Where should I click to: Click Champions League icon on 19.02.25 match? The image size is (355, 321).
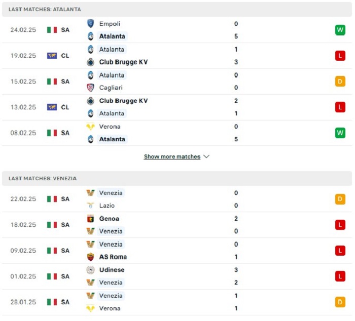pos(52,56)
